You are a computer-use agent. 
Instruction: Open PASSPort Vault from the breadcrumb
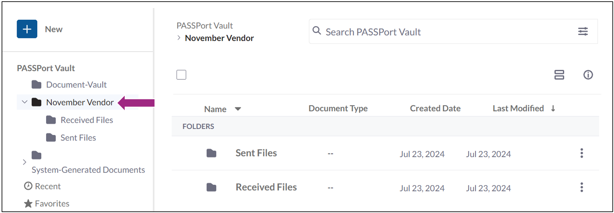[204, 25]
